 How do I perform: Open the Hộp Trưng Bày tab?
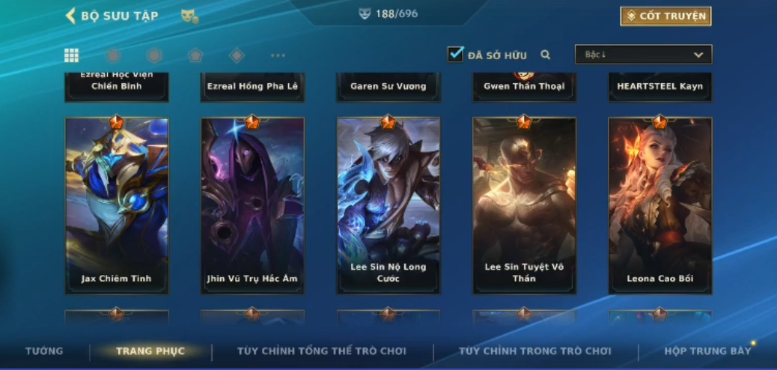tap(707, 351)
